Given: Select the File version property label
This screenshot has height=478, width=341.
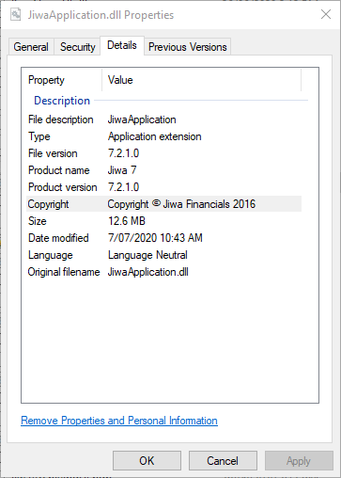Looking at the screenshot, I should point(53,153).
